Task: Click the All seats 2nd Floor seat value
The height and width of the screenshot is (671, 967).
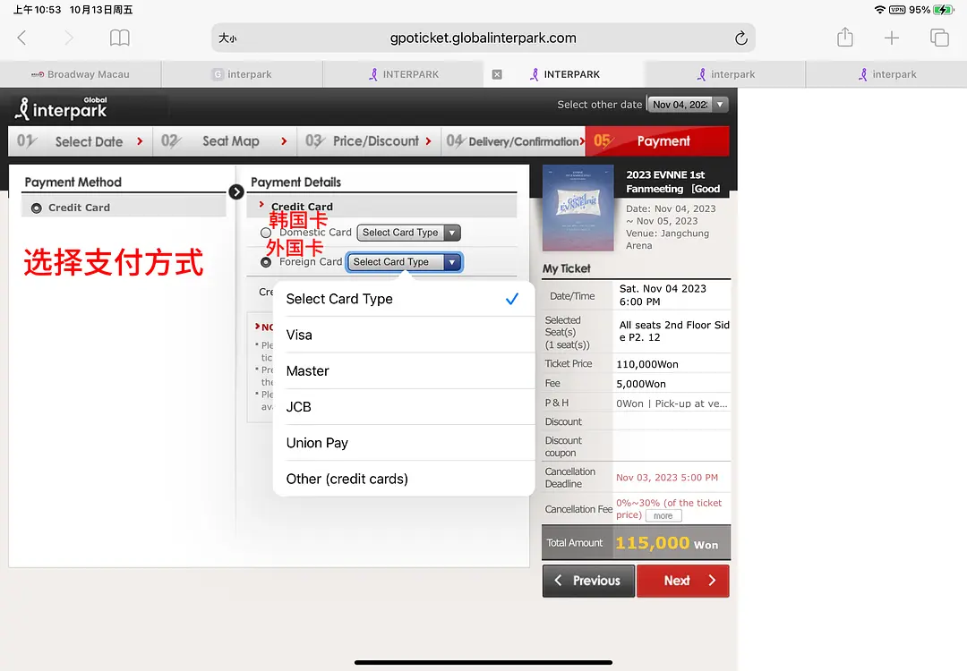Action: 674,331
